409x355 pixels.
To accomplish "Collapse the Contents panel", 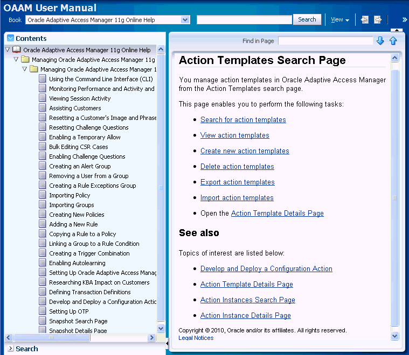I will pos(10,38).
